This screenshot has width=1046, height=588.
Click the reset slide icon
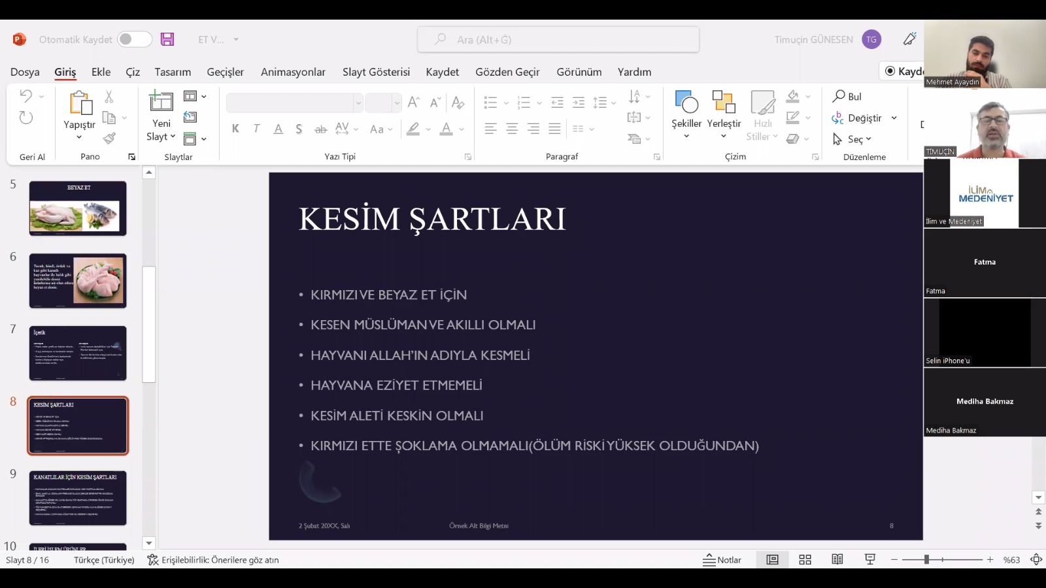point(190,117)
